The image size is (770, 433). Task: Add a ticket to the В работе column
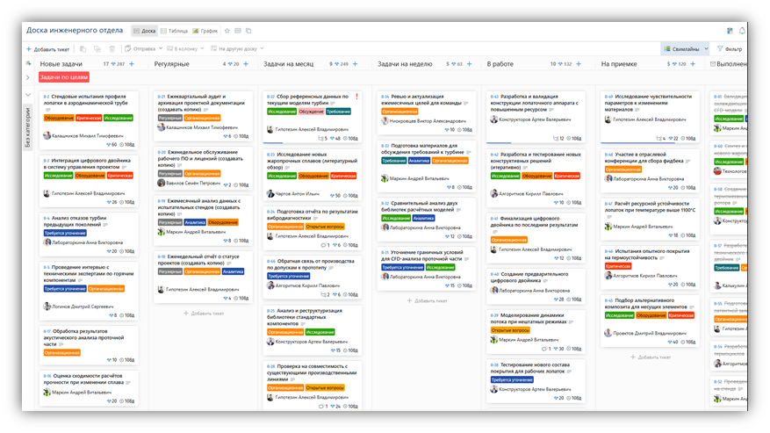[x=579, y=64]
